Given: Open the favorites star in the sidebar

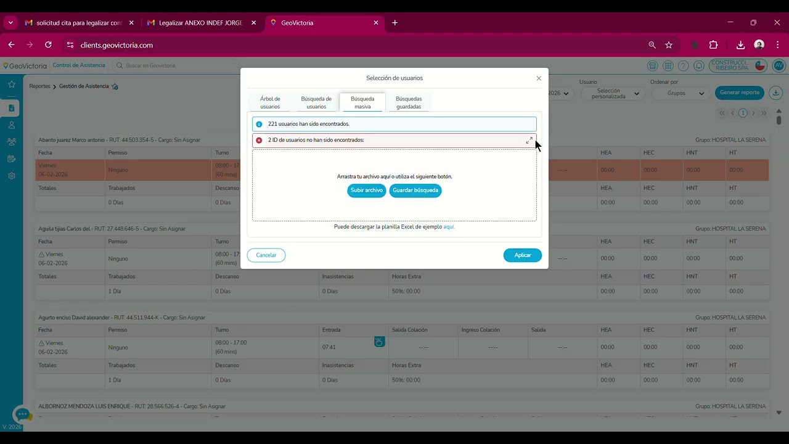Looking at the screenshot, I should click(12, 84).
